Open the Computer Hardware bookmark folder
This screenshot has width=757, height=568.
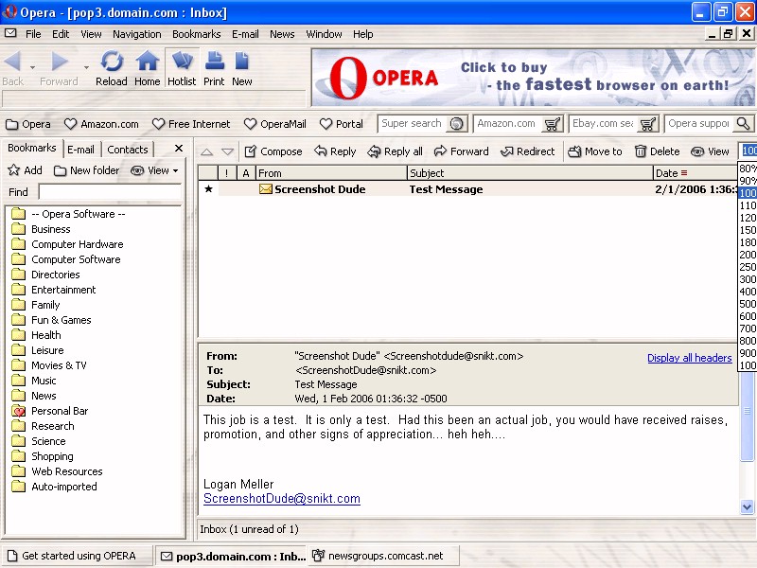(67, 244)
